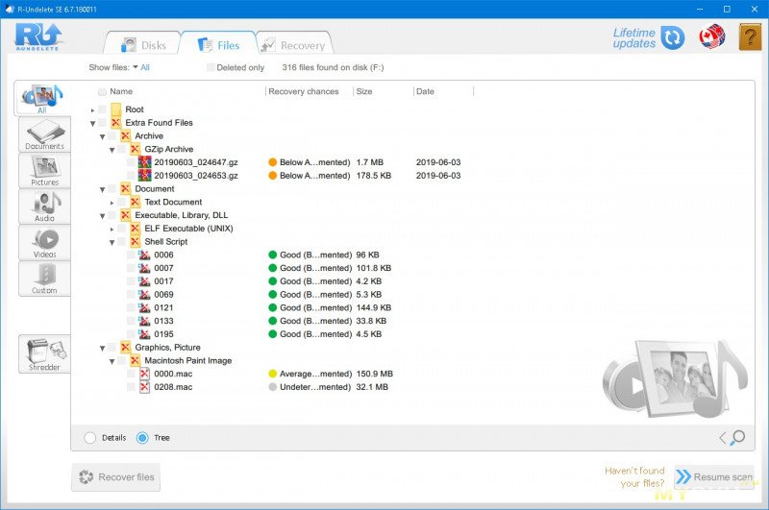Switch to the Disks tab
Viewport: 769px width, 510px height.
pos(142,44)
